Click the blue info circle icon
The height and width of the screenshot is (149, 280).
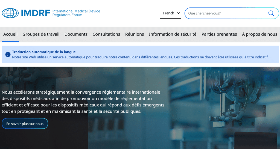[8, 55]
